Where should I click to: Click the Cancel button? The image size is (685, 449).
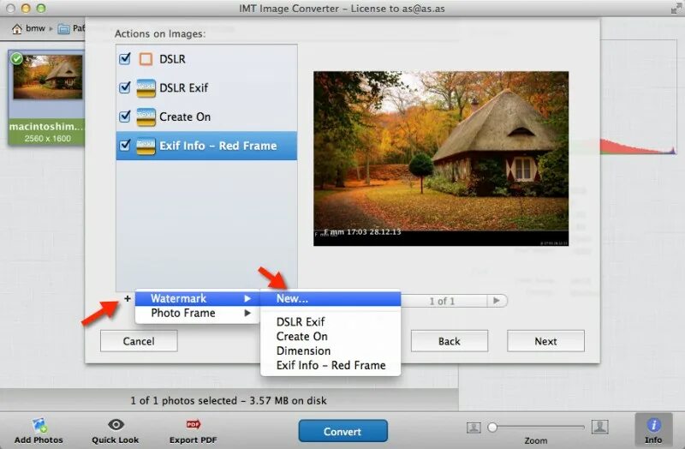139,341
